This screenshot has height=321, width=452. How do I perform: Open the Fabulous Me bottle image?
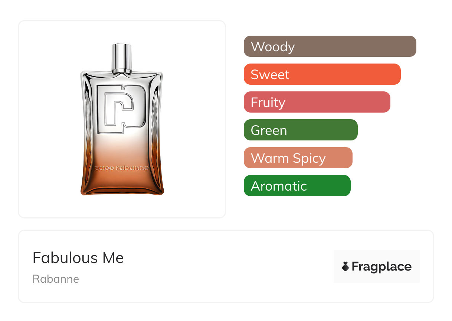pos(122,123)
